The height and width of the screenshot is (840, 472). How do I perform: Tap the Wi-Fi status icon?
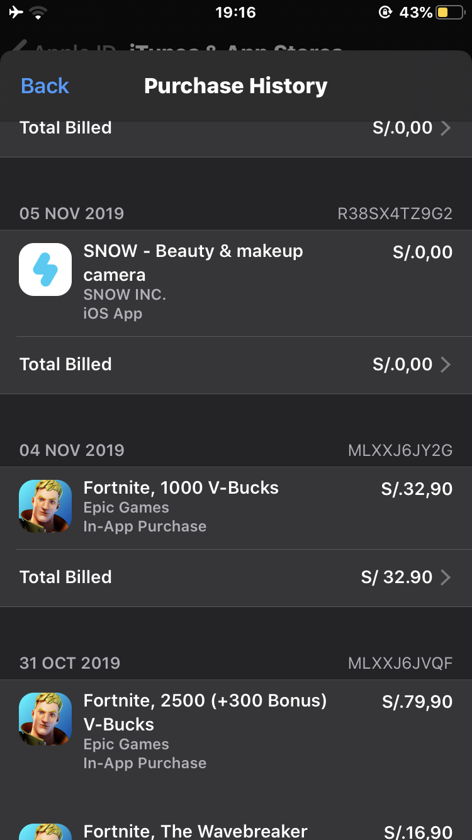tap(38, 13)
